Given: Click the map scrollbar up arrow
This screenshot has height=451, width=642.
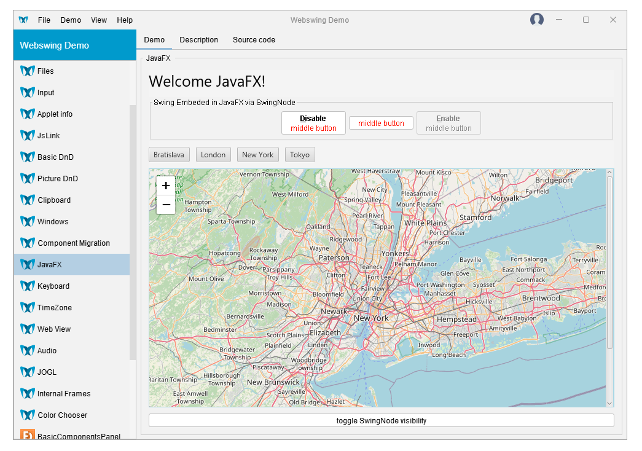Looking at the screenshot, I should coord(609,173).
